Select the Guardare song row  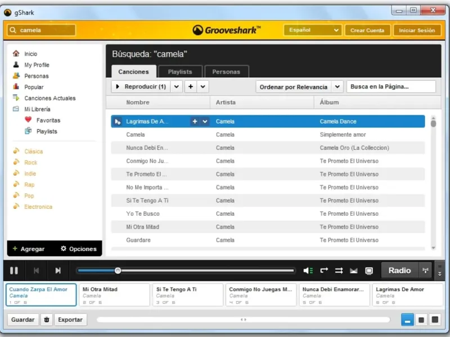pos(268,240)
